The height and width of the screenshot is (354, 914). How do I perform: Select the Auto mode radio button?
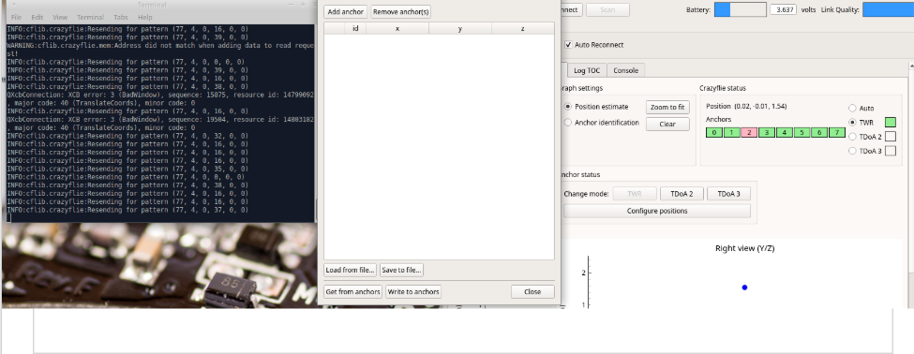[852, 109]
